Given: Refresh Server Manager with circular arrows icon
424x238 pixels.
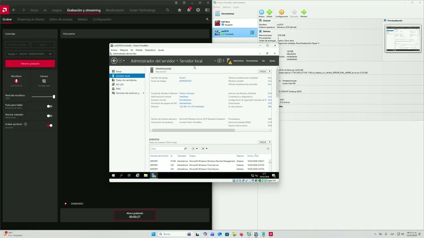Looking at the screenshot, I should tap(219, 61).
